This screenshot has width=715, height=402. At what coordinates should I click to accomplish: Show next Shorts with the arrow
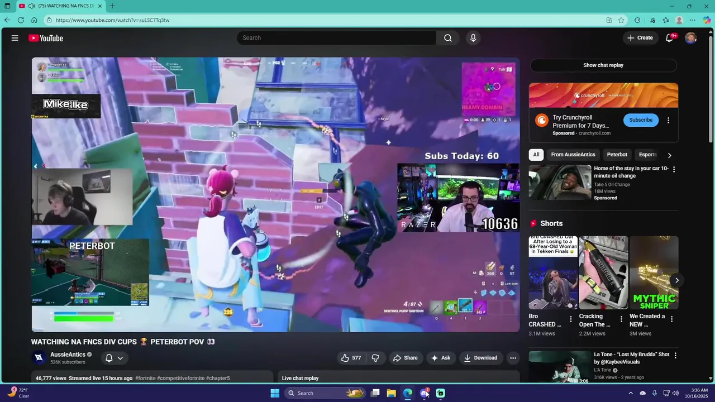(x=676, y=280)
